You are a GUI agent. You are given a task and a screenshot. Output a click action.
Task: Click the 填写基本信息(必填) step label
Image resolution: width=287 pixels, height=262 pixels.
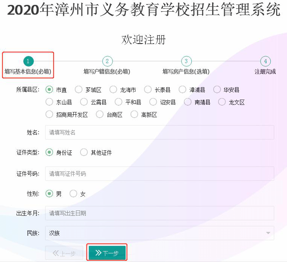[x=28, y=71]
